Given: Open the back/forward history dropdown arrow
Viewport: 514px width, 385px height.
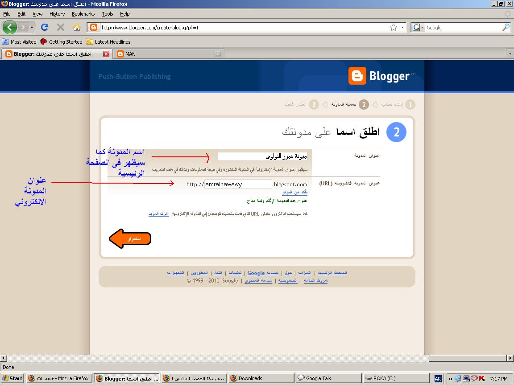Looking at the screenshot, I should coord(32,27).
